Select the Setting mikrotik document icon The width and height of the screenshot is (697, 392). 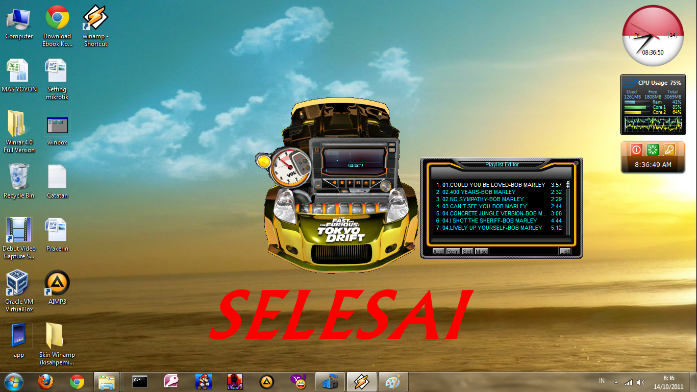[57, 79]
